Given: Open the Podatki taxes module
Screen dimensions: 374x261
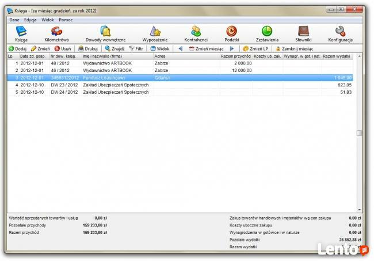Looking at the screenshot, I should pos(231,34).
